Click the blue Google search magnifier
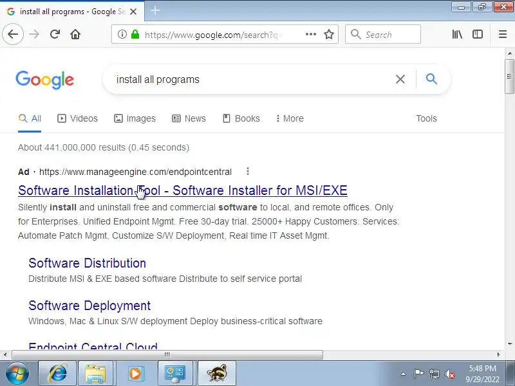The width and height of the screenshot is (515, 386). coord(431,78)
